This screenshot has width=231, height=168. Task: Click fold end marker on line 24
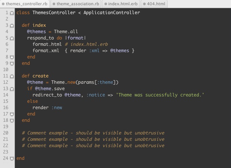(x=12, y=158)
